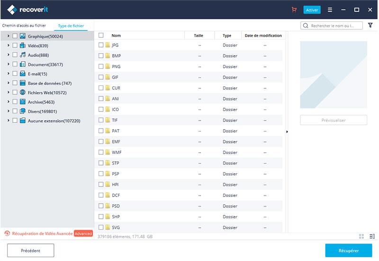Check the CUR folder checkbox
Screen dimensions: 379x261
(x=101, y=88)
